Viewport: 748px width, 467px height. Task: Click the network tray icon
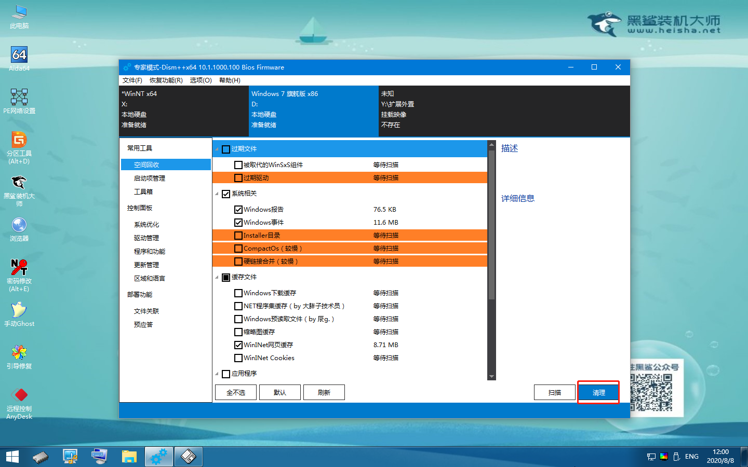[x=651, y=457]
